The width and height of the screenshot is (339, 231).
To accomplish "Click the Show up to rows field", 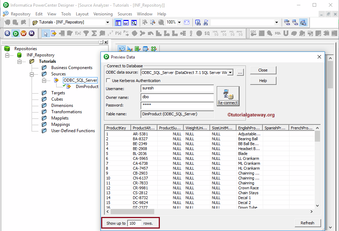I will click(x=134, y=223).
